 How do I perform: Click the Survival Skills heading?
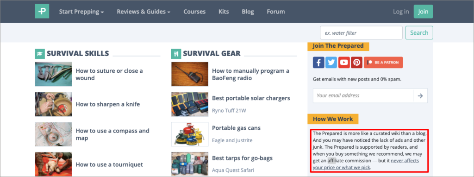click(77, 54)
